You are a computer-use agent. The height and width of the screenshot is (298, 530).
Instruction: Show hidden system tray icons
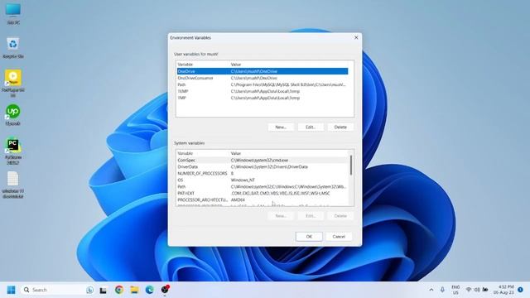[431, 290]
